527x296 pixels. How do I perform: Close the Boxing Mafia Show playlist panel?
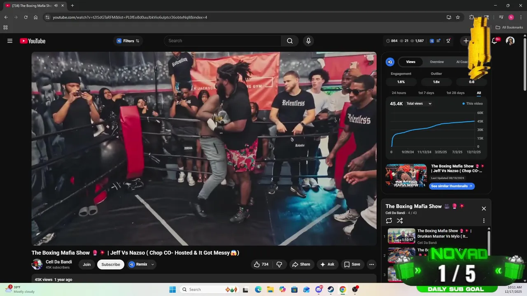[x=484, y=208]
